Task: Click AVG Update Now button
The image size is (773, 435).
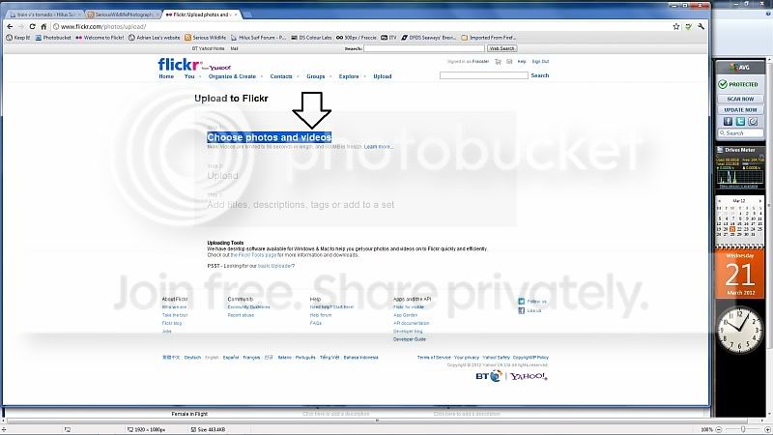Action: pos(740,109)
